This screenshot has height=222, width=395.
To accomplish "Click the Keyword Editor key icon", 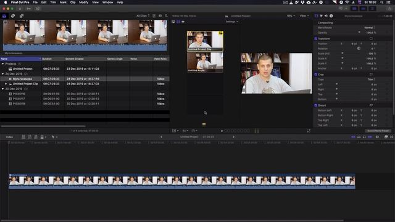I will (x=29, y=9).
